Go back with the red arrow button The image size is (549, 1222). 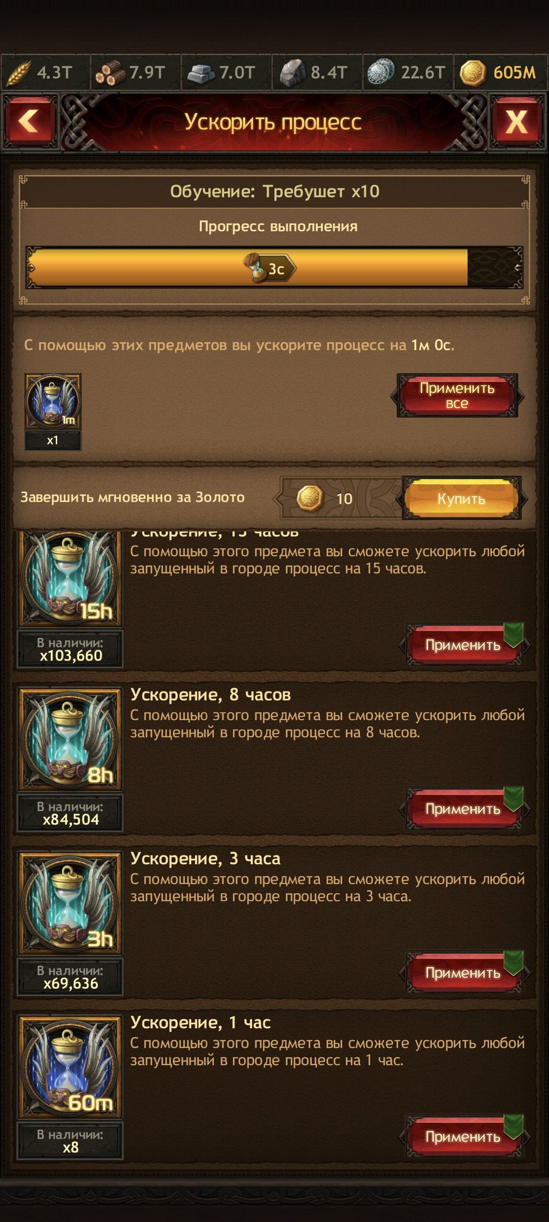tap(30, 122)
